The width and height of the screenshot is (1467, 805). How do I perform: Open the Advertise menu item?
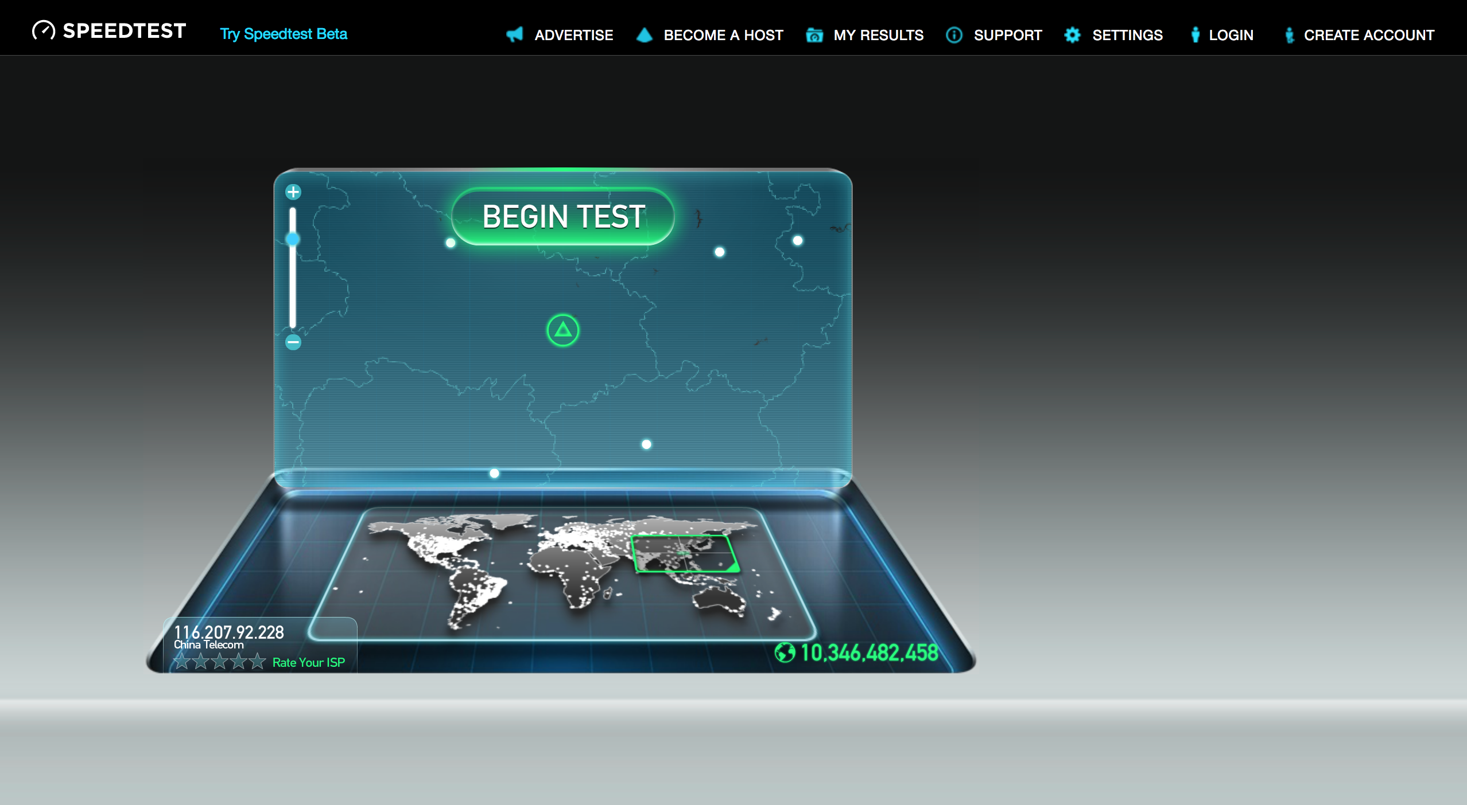point(574,35)
